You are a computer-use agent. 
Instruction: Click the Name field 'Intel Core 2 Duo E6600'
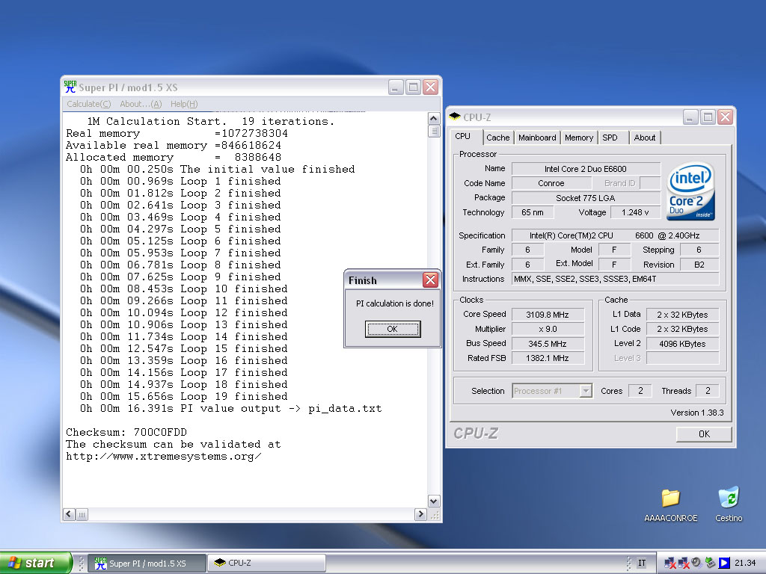[x=586, y=169]
